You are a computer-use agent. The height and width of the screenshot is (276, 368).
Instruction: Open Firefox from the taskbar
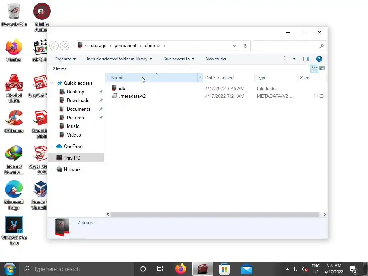tap(181, 269)
